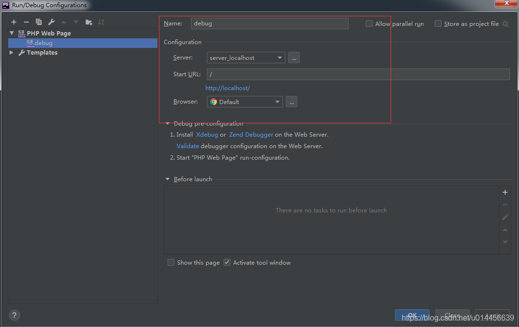The height and width of the screenshot is (327, 519).
Task: Open the http://localhost/ link
Action: tap(227, 88)
